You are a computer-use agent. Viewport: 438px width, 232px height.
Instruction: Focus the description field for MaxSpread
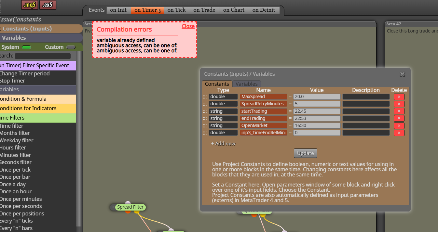point(366,97)
